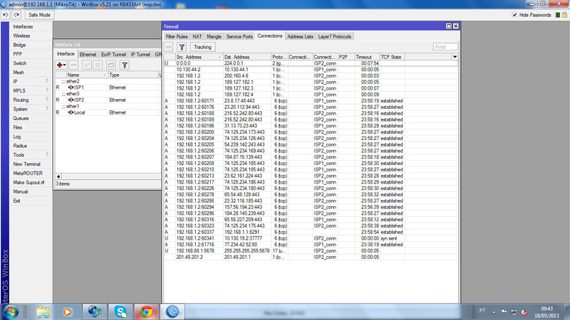The height and width of the screenshot is (320, 570).
Task: Open the Address Lists tab
Action: [x=300, y=37]
